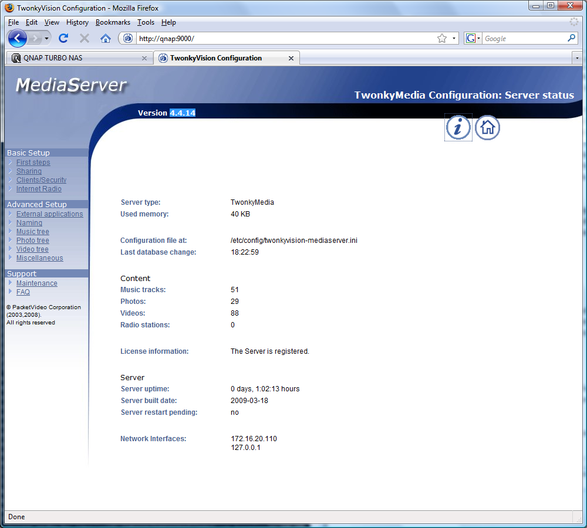
Task: Open the address bar history dropdown
Action: (454, 38)
